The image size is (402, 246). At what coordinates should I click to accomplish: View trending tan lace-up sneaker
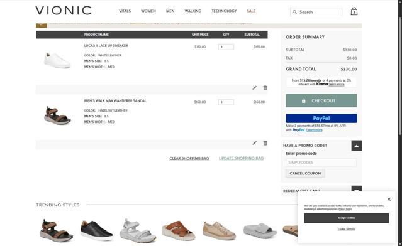(219, 231)
